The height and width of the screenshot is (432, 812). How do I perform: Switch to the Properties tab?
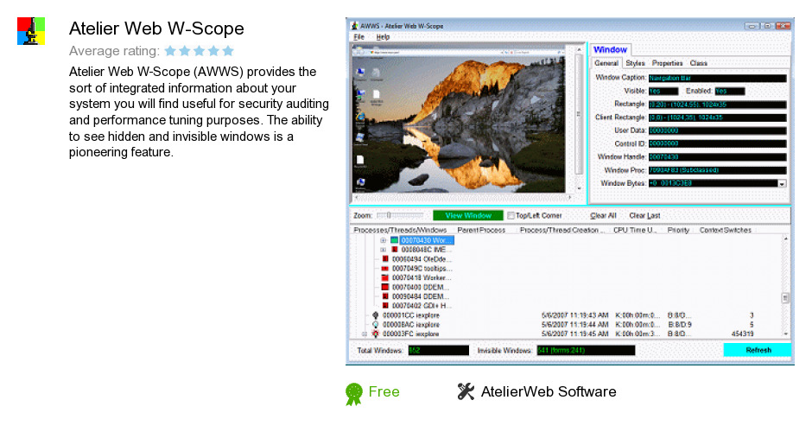tap(667, 63)
